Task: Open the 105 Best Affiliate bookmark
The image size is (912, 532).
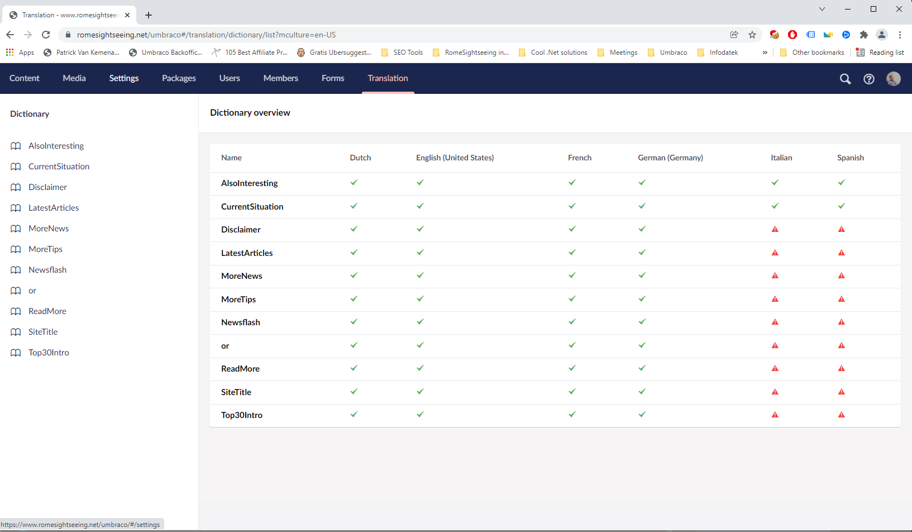Action: [x=250, y=53]
